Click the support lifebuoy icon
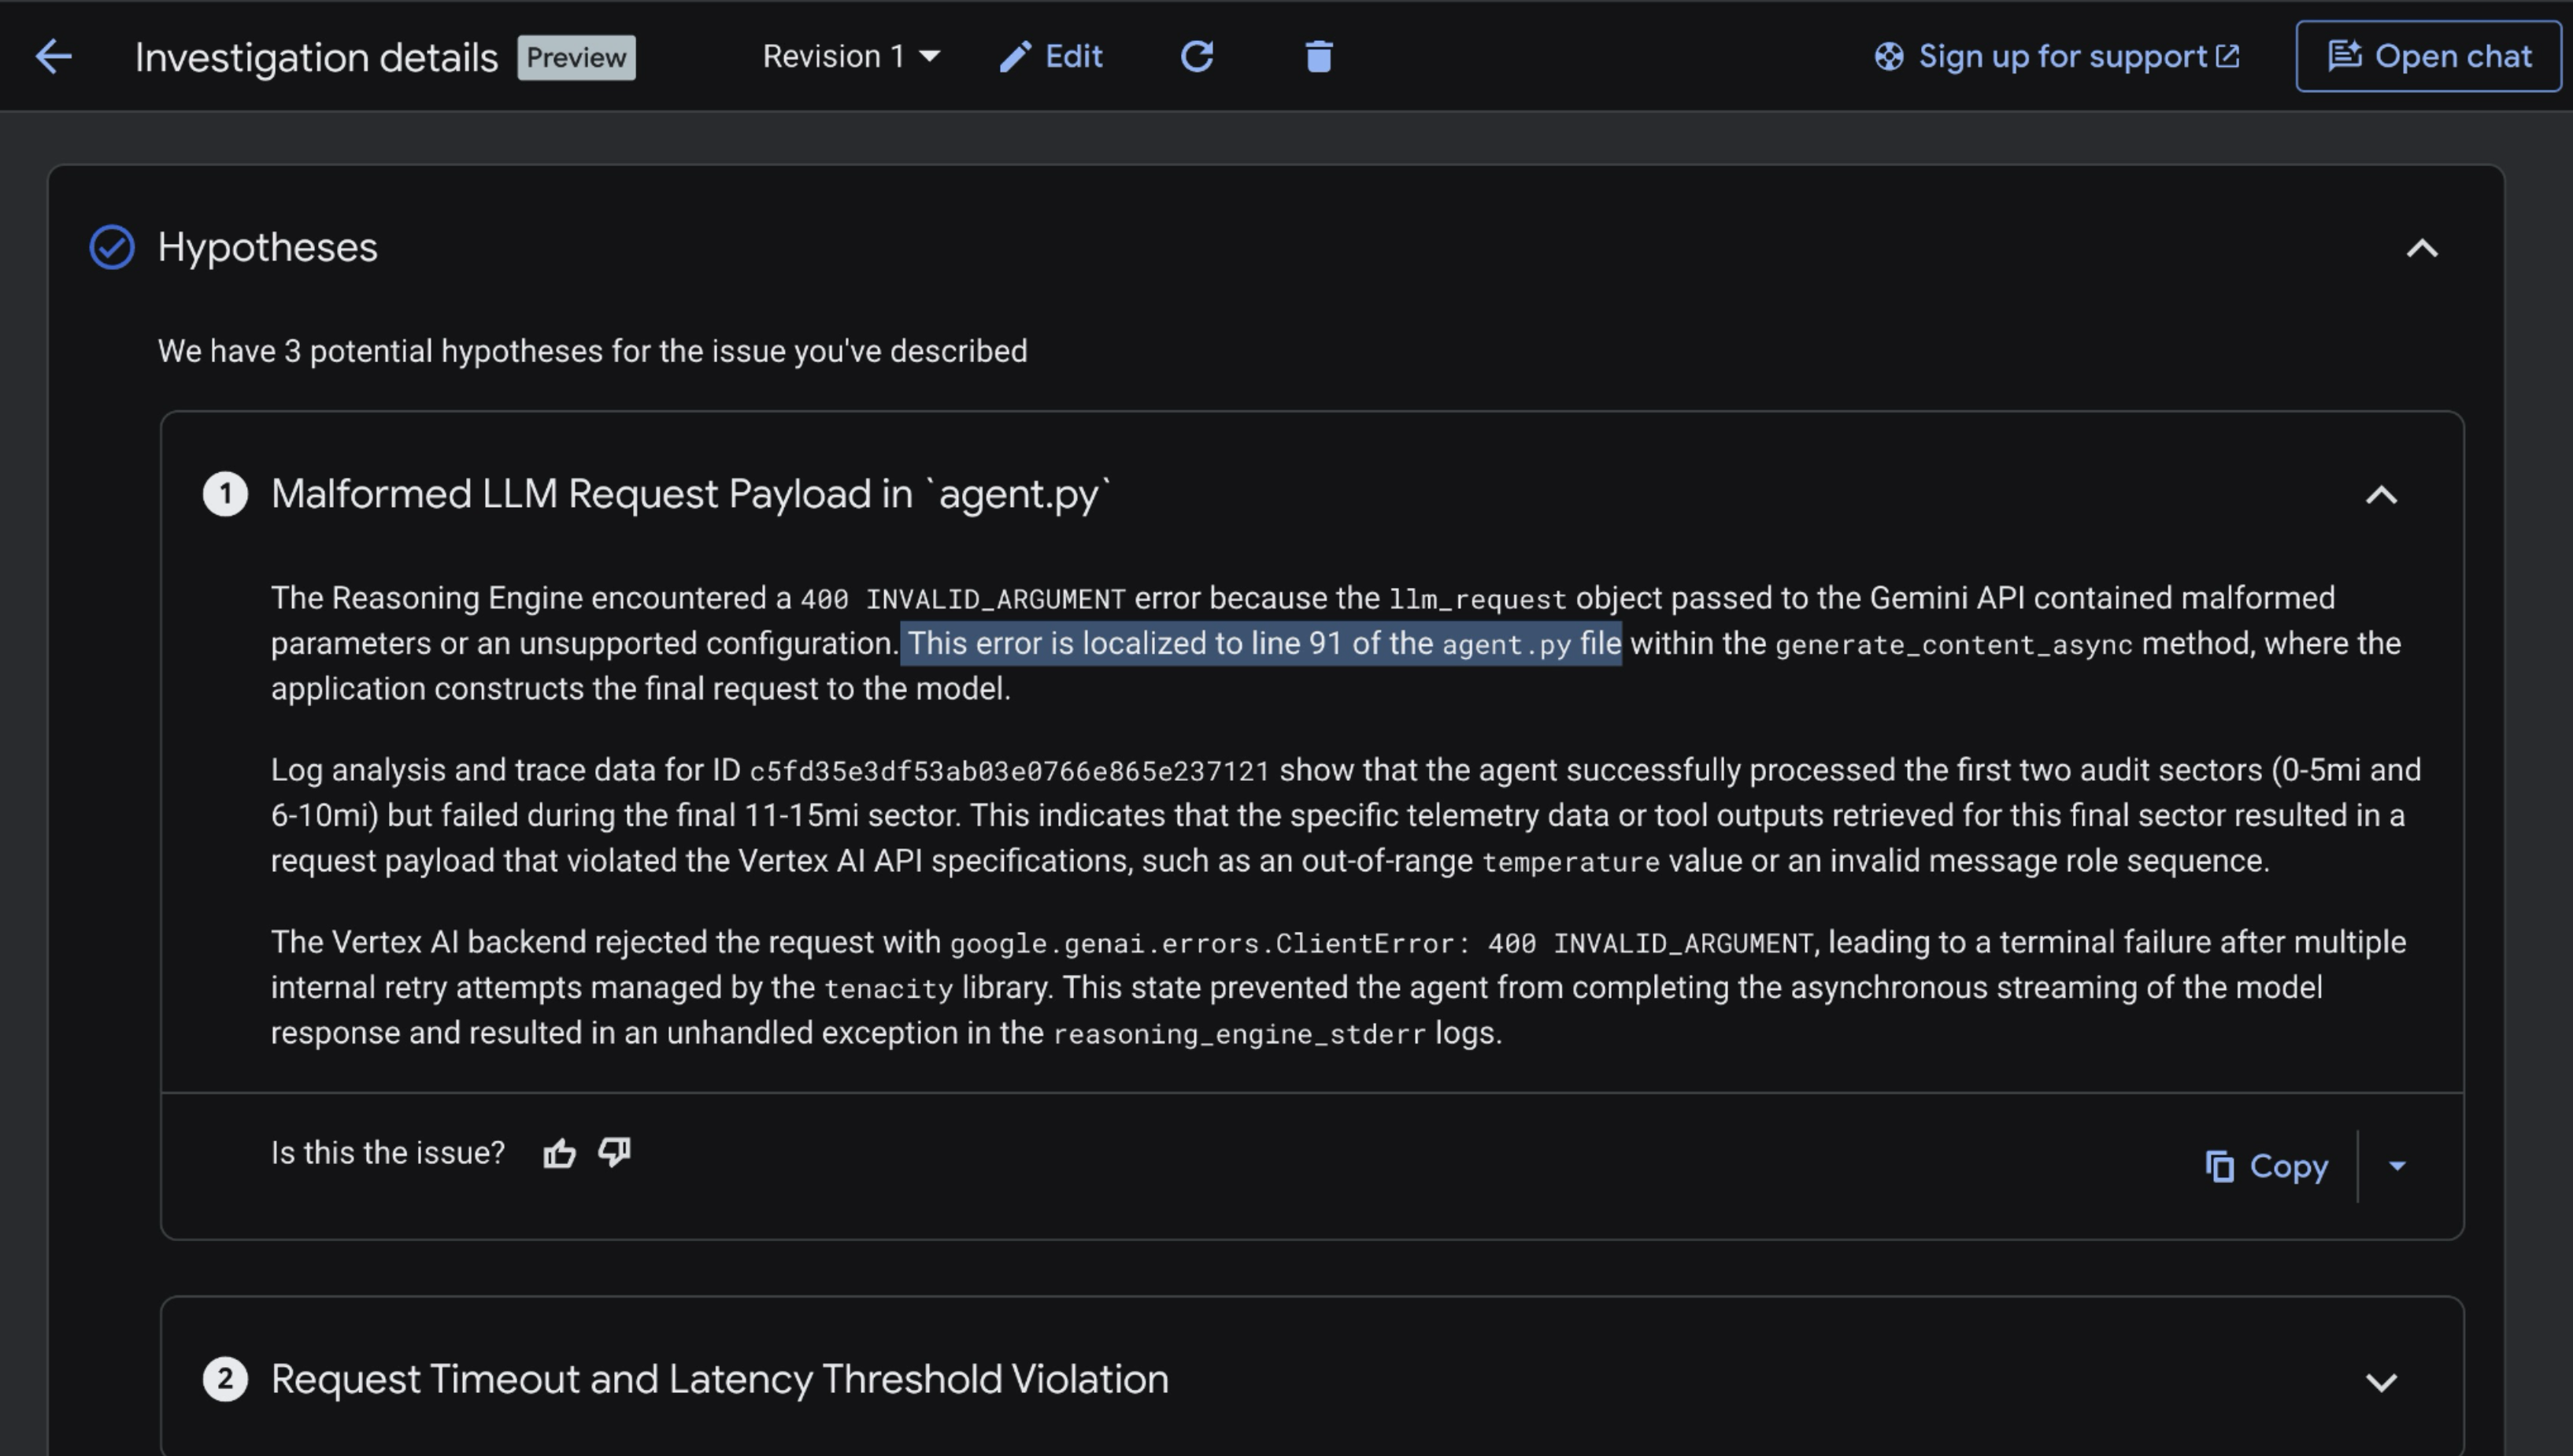Image resolution: width=2573 pixels, height=1456 pixels. pyautogui.click(x=1888, y=57)
